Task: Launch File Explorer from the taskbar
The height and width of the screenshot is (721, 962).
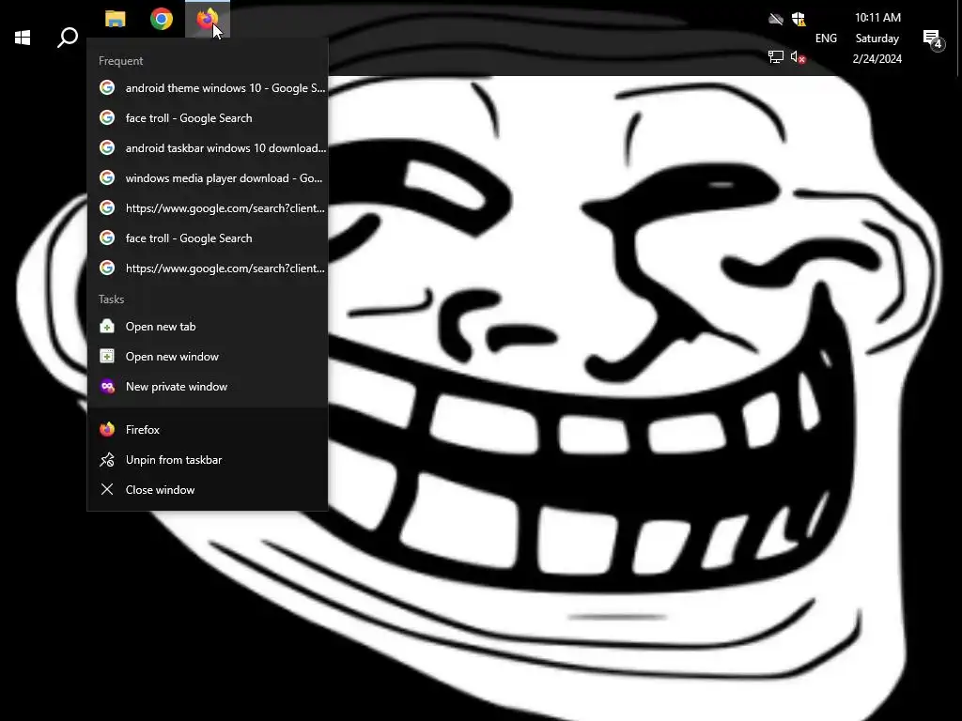Action: (116, 19)
